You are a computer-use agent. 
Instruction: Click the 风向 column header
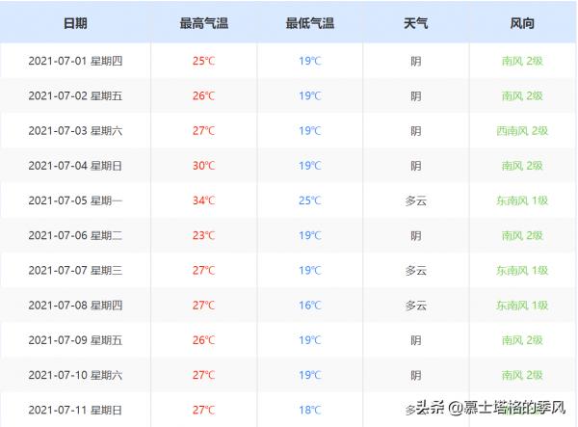pyautogui.click(x=522, y=23)
